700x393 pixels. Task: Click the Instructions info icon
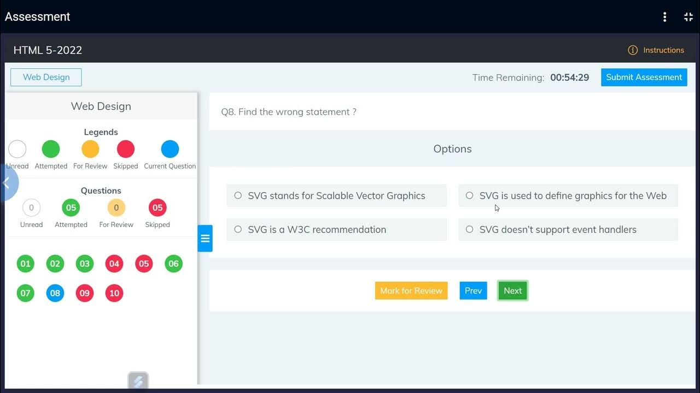pyautogui.click(x=633, y=50)
